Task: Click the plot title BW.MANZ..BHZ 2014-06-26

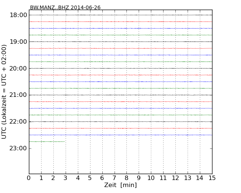Action: click(65, 7)
